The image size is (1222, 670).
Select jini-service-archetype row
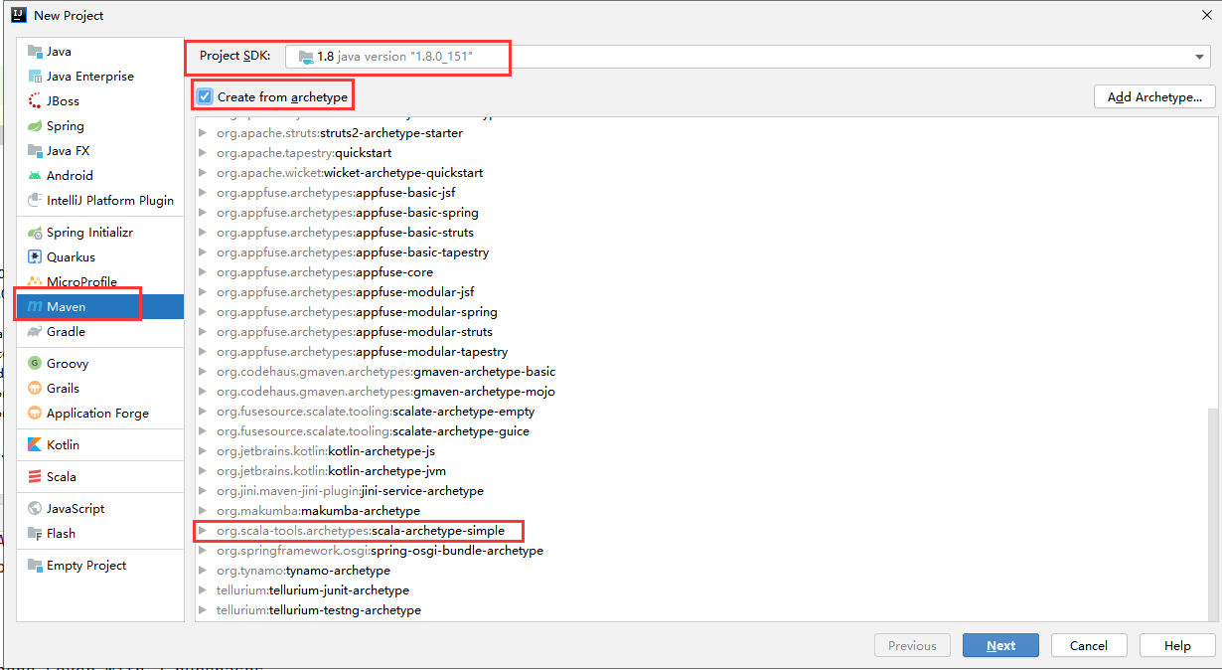tap(700, 491)
